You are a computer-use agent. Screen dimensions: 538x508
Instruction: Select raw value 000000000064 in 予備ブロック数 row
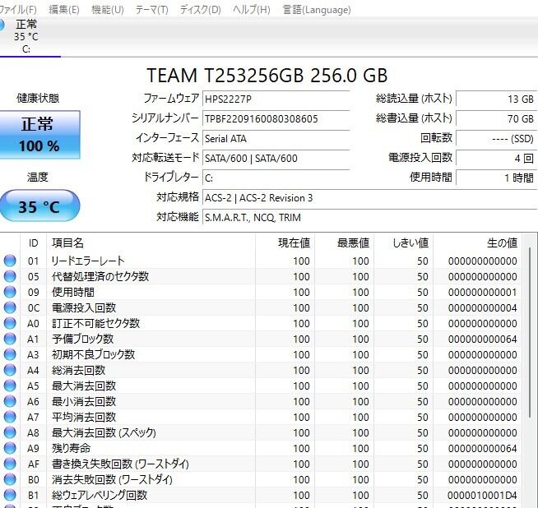(x=482, y=339)
